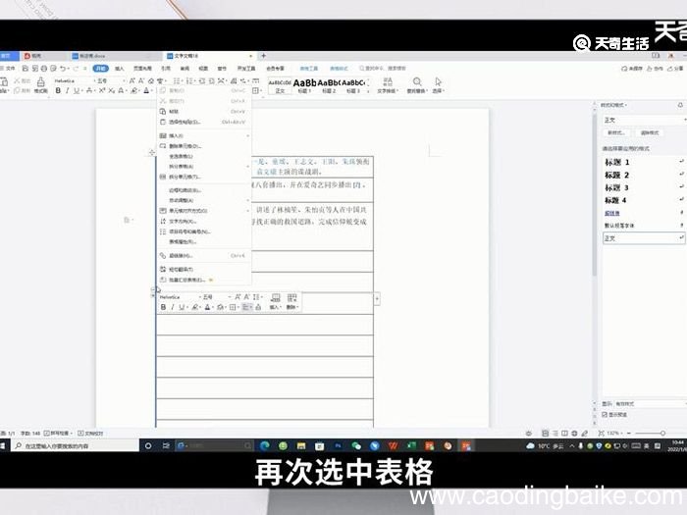Select the 标题 3 style in styles pane list
Image resolution: width=687 pixels, height=515 pixels.
coord(642,188)
